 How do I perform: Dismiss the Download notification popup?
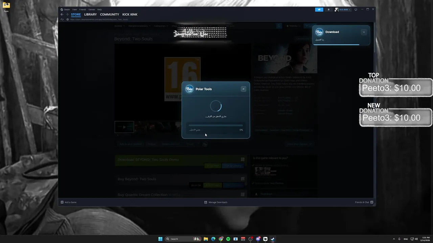(364, 32)
